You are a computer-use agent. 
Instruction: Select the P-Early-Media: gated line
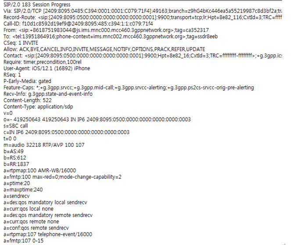pyautogui.click(x=27, y=81)
